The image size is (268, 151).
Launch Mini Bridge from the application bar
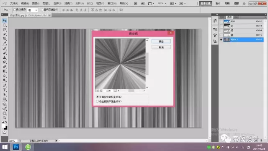142,3
